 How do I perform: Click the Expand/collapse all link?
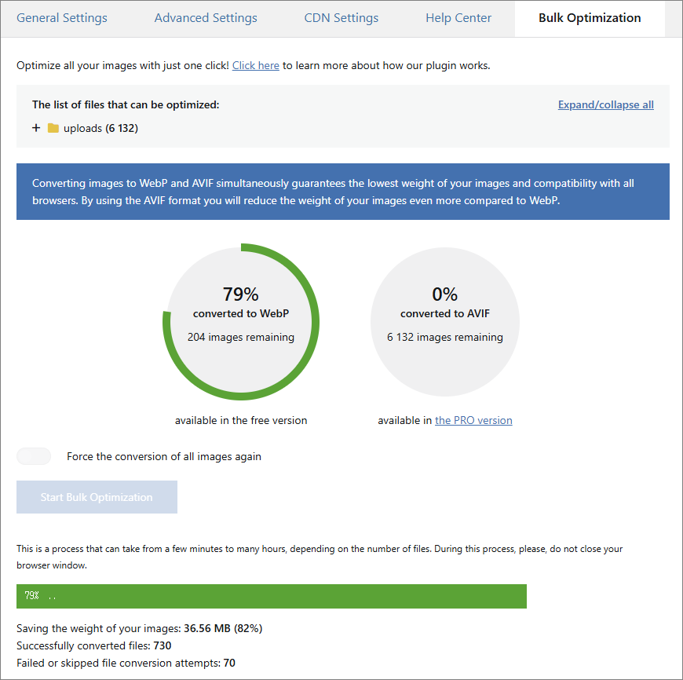tap(605, 105)
